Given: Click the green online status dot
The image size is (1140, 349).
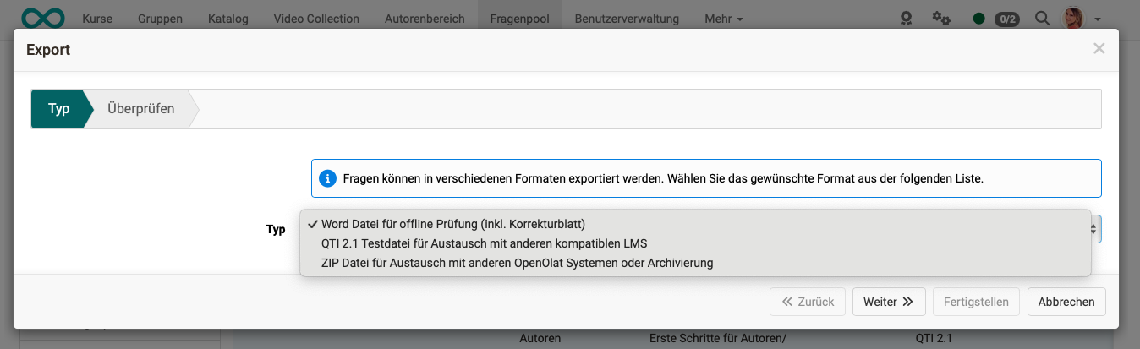Looking at the screenshot, I should point(978,19).
